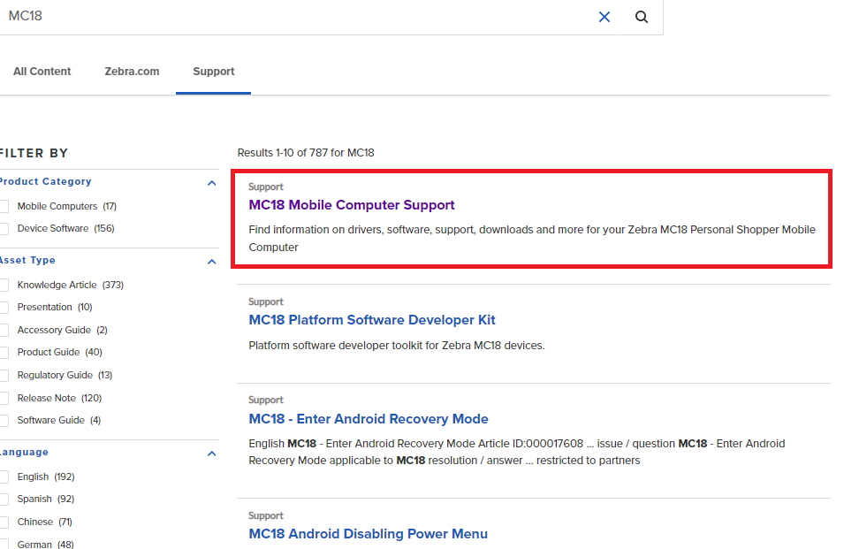
Task: Select the Support tab
Action: (x=213, y=72)
